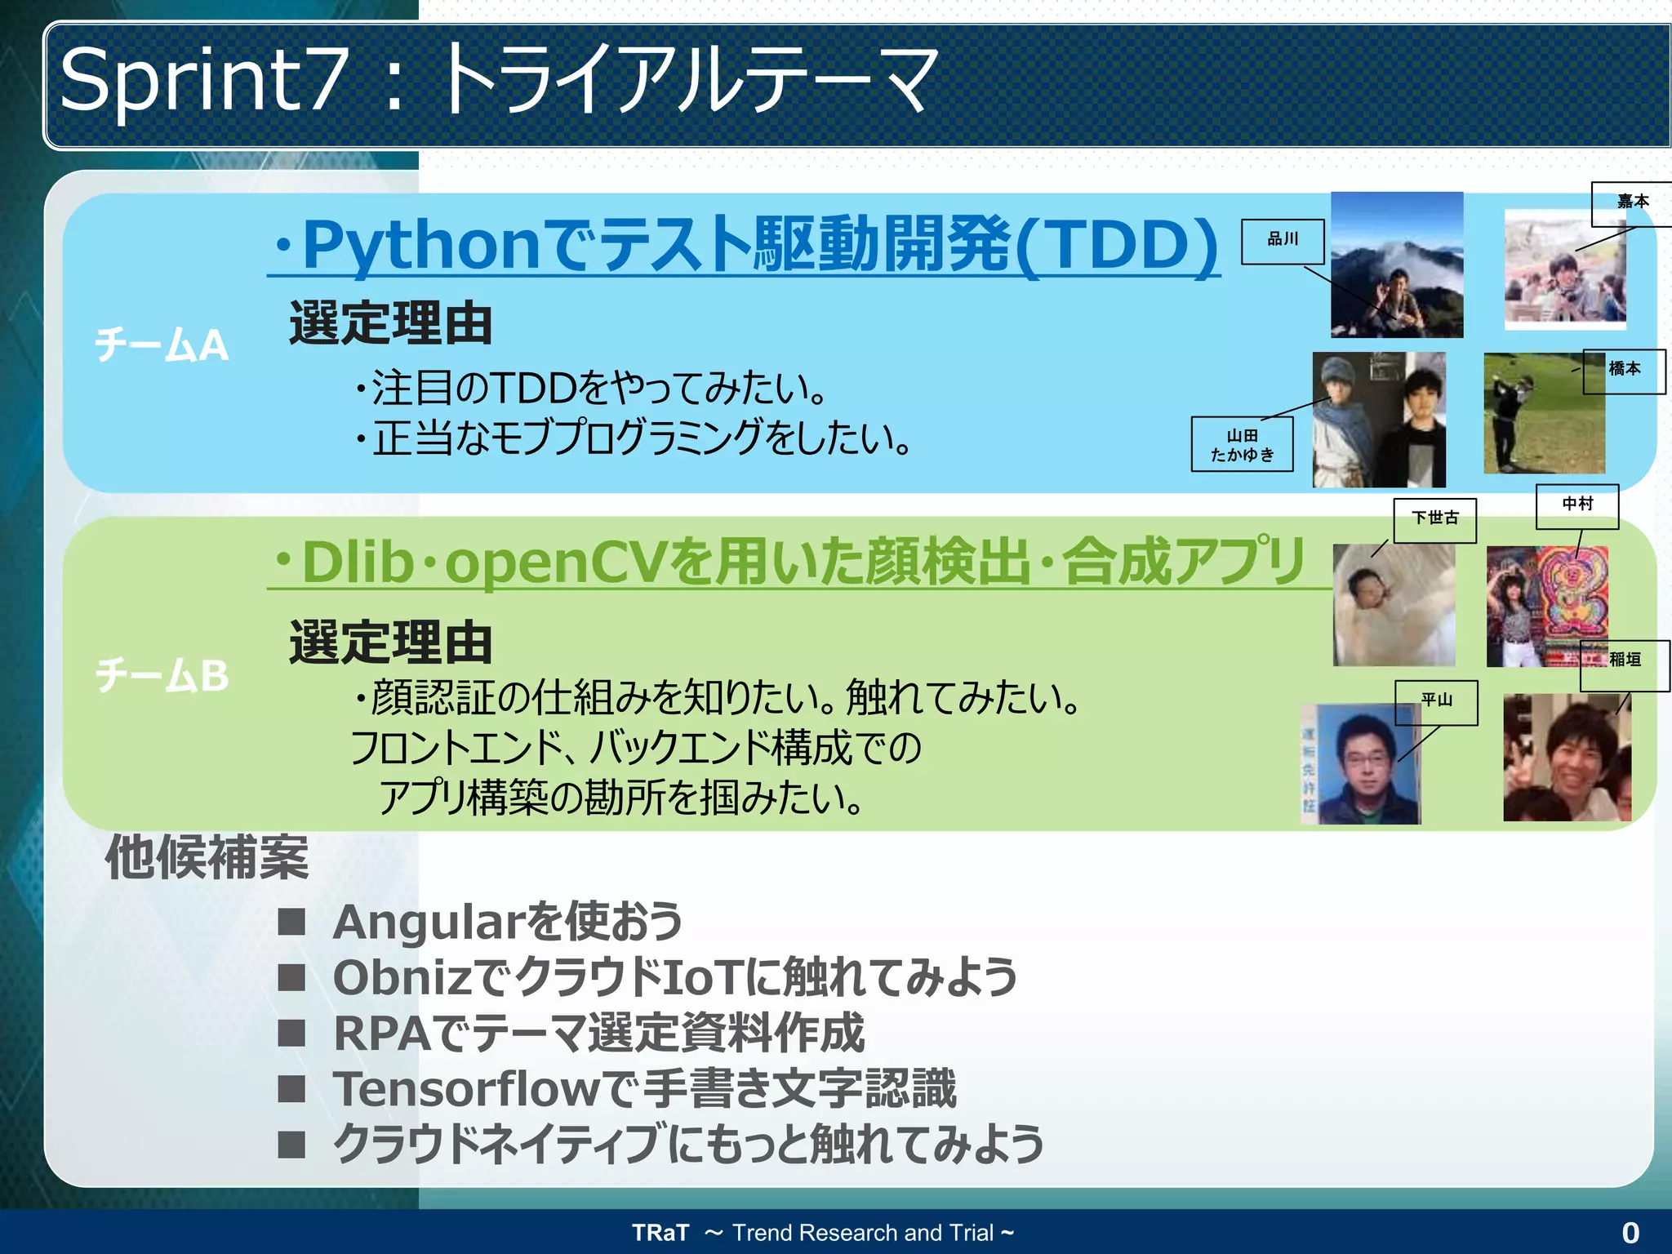
Task: Click the 稲垣 smiling group photo
Action: 1566,758
